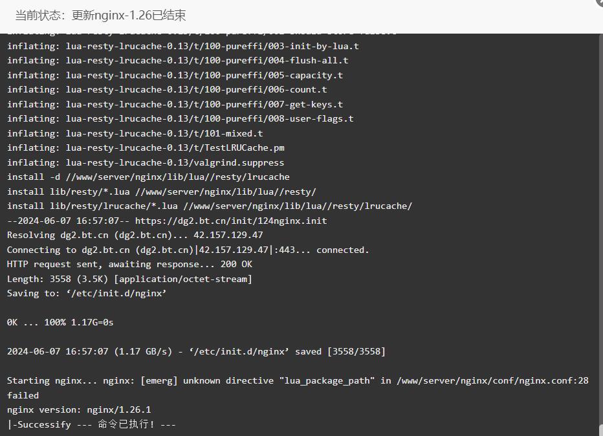Image resolution: width=603 pixels, height=436 pixels.
Task: Click the 'failed' status line
Action: [x=23, y=395]
